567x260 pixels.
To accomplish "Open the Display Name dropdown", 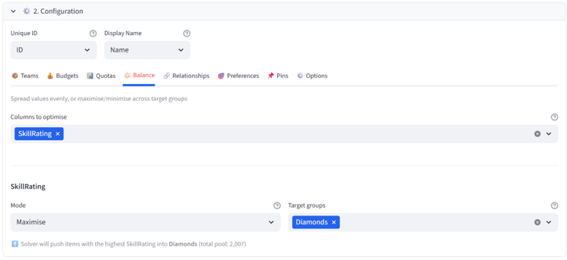I will [147, 50].
